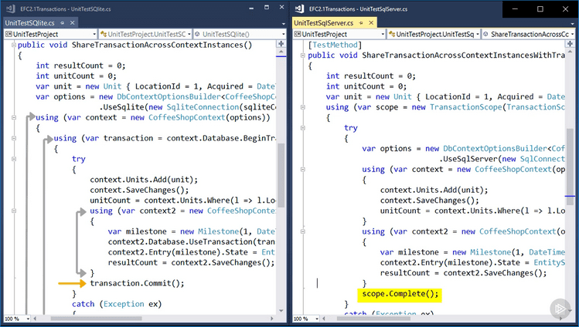
Task: Open the tab list dropdown in the SQlite window
Action: (283, 24)
